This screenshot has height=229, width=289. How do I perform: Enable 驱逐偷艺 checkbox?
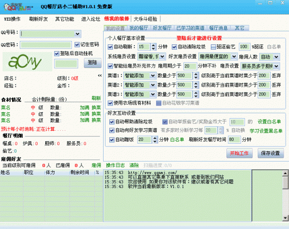213,47
